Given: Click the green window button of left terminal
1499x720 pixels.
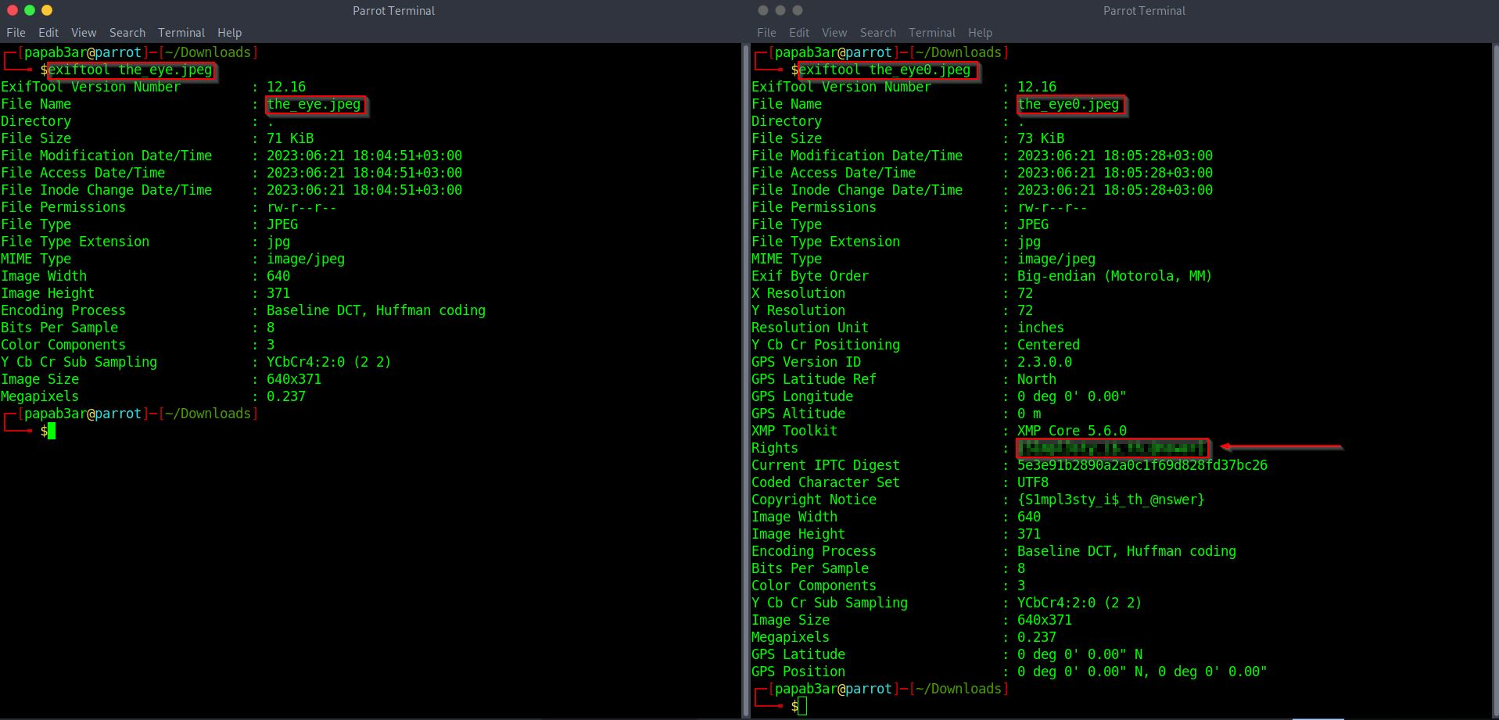Looking at the screenshot, I should pyautogui.click(x=30, y=10).
